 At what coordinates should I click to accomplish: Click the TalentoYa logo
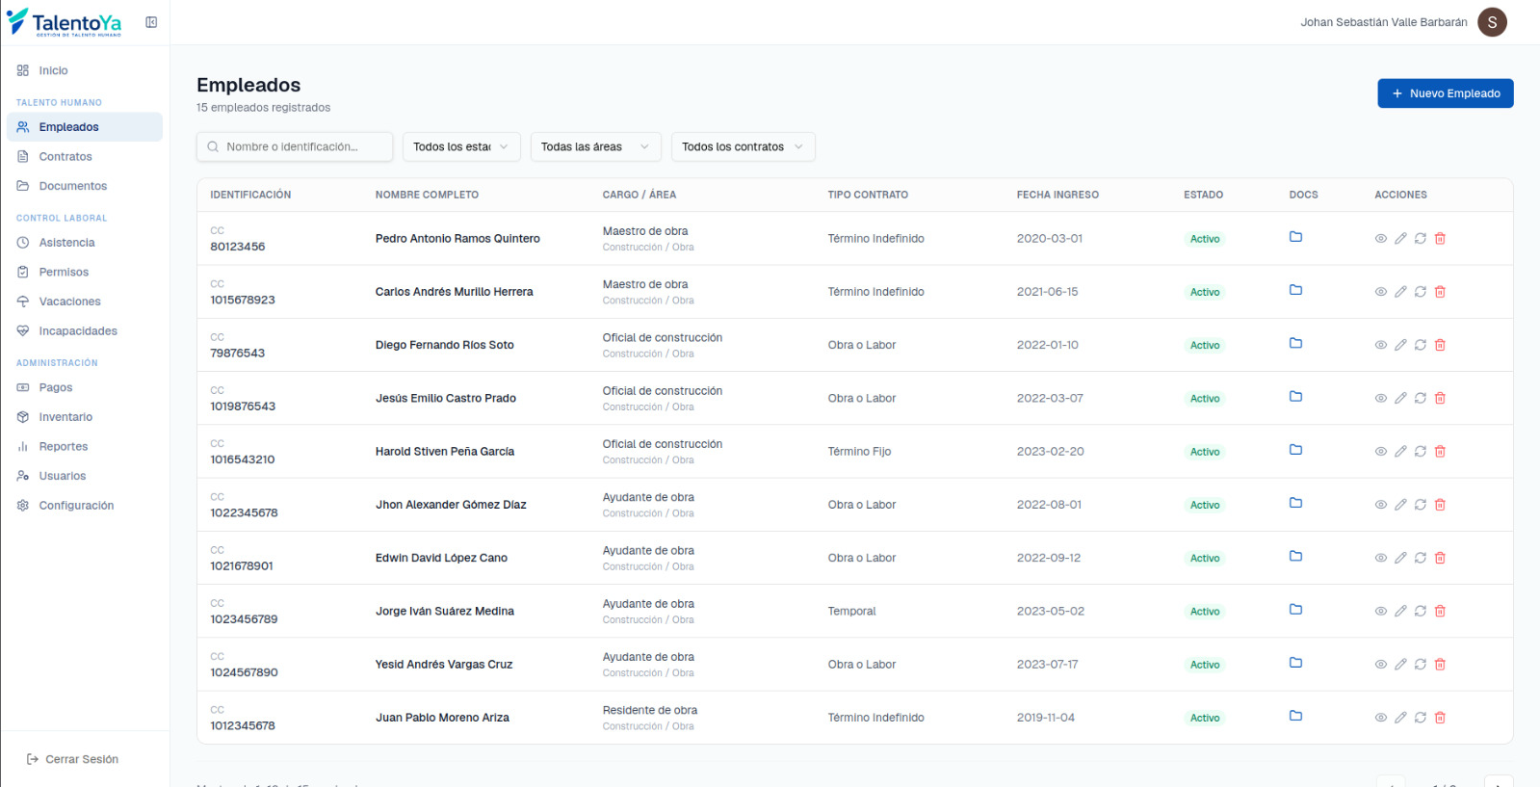pyautogui.click(x=65, y=22)
